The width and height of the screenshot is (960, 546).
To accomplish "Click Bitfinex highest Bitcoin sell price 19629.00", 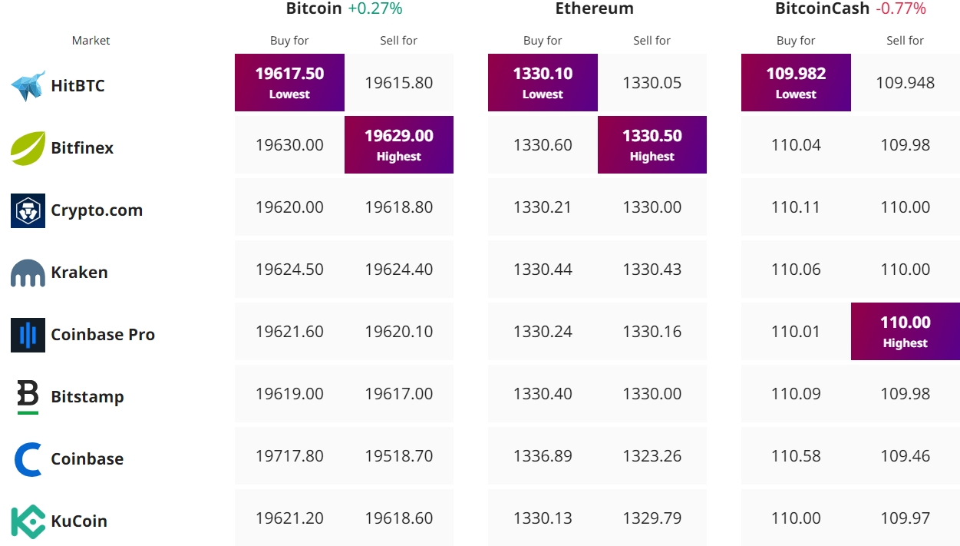I will 399,144.
